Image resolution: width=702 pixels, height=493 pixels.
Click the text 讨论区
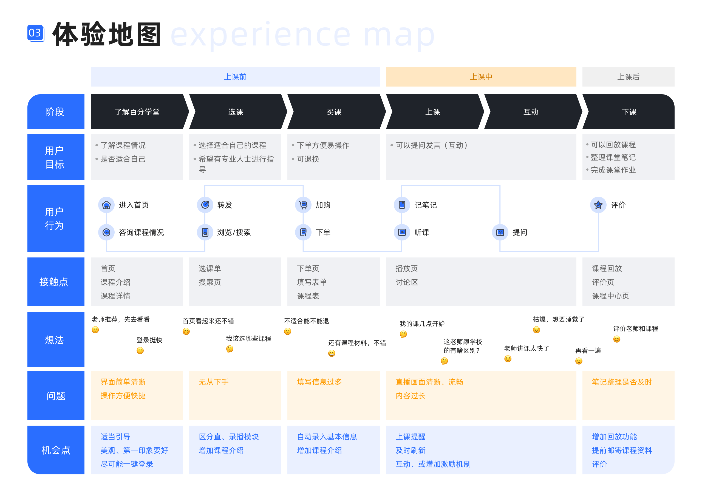pos(407,282)
